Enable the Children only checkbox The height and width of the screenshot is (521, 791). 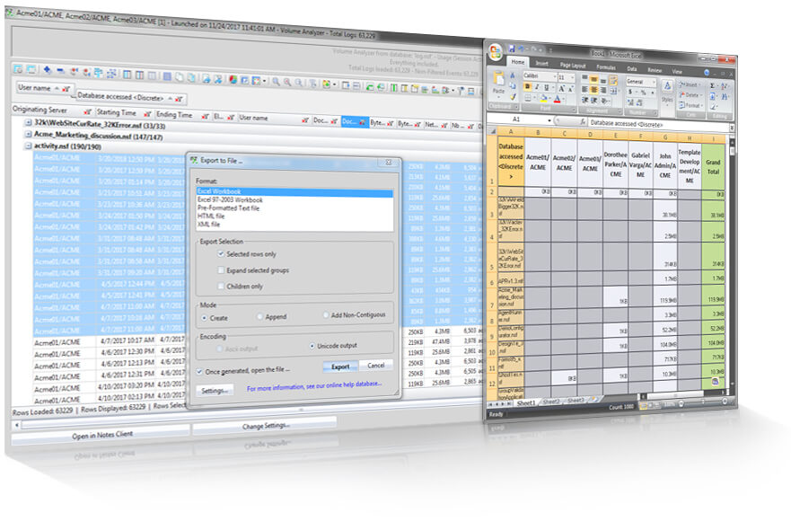point(221,286)
